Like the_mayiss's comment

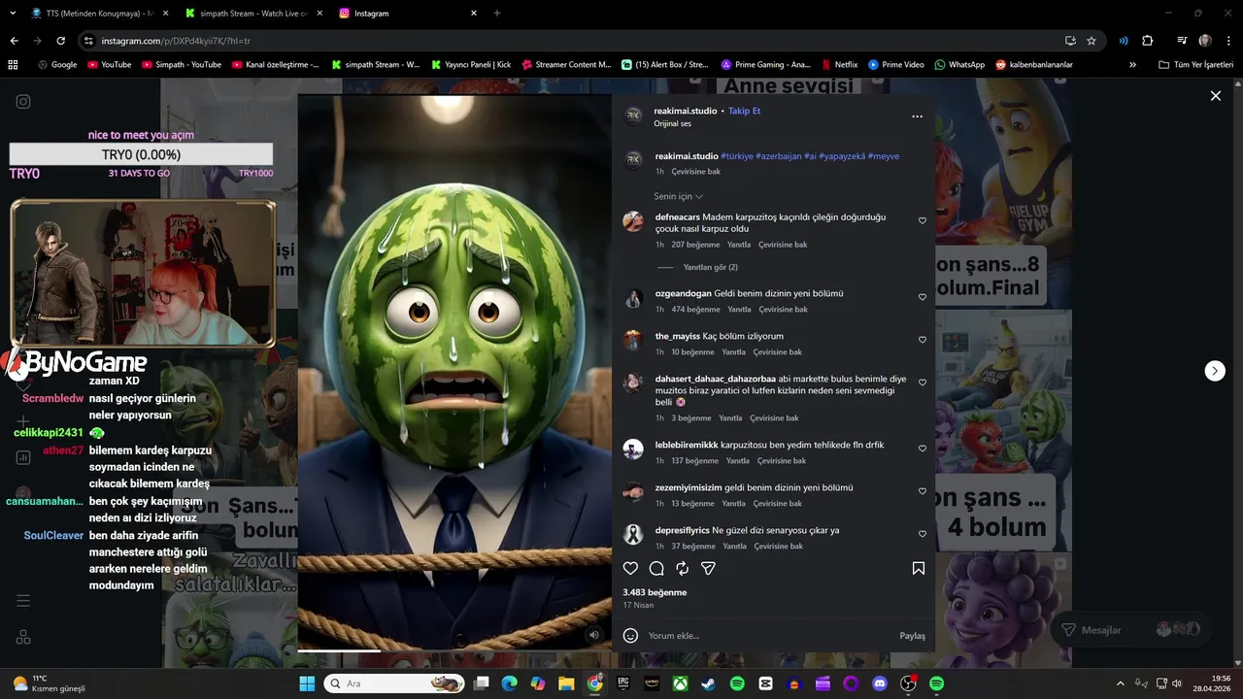(922, 340)
